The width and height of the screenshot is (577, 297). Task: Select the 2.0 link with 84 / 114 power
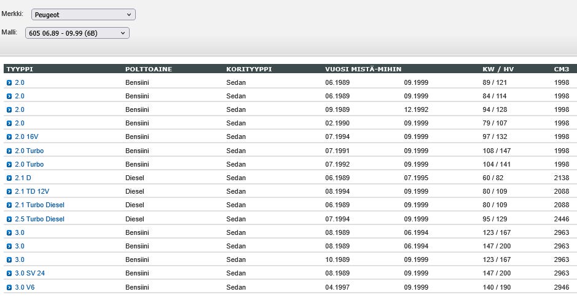tap(20, 97)
